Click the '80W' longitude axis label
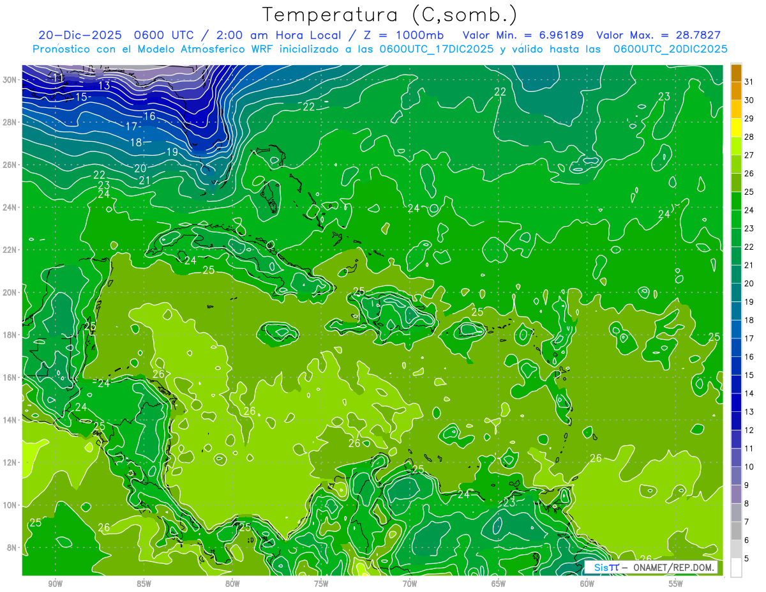Screen dimensions: 766x592 (x=232, y=583)
